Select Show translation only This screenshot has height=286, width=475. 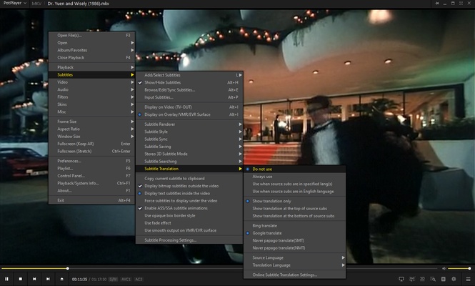(x=294, y=201)
